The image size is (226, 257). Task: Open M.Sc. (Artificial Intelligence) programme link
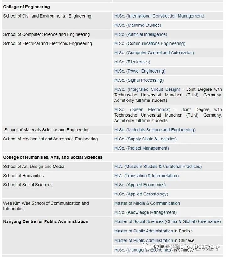click(x=141, y=34)
